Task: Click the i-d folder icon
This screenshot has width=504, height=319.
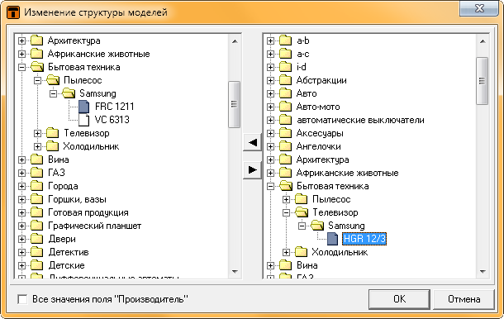Action: click(x=285, y=67)
